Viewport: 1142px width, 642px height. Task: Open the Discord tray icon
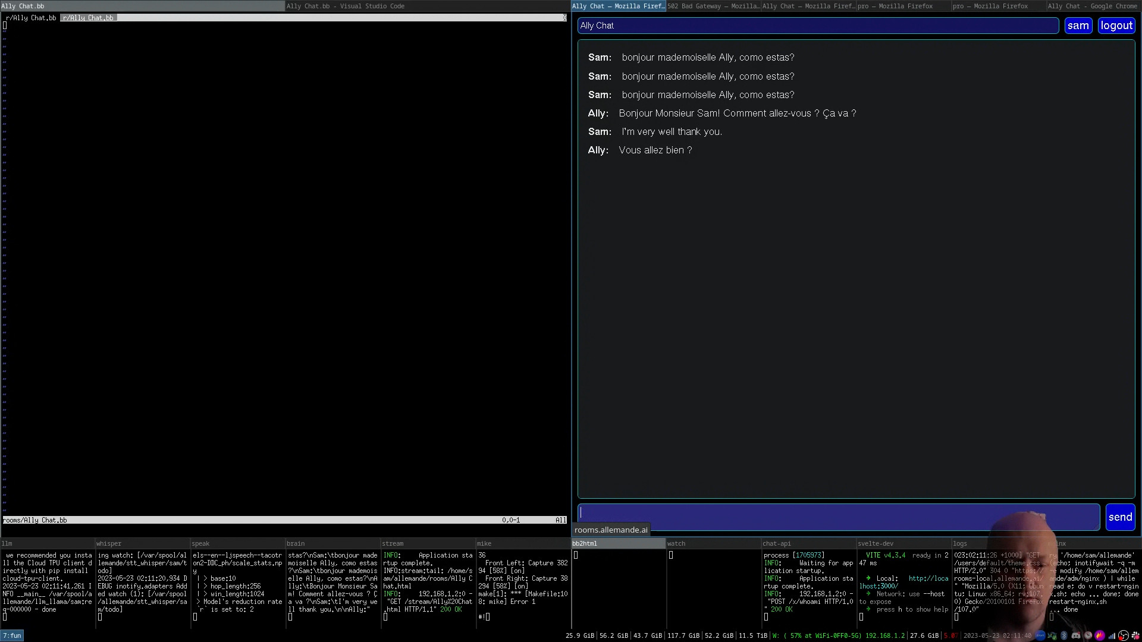pyautogui.click(x=1076, y=635)
